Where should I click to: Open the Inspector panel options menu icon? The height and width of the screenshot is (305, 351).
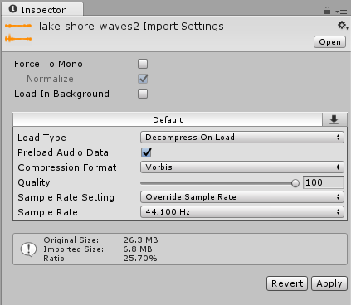coord(341,12)
